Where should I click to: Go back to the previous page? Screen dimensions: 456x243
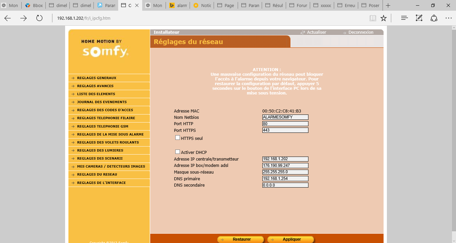pos(8,18)
